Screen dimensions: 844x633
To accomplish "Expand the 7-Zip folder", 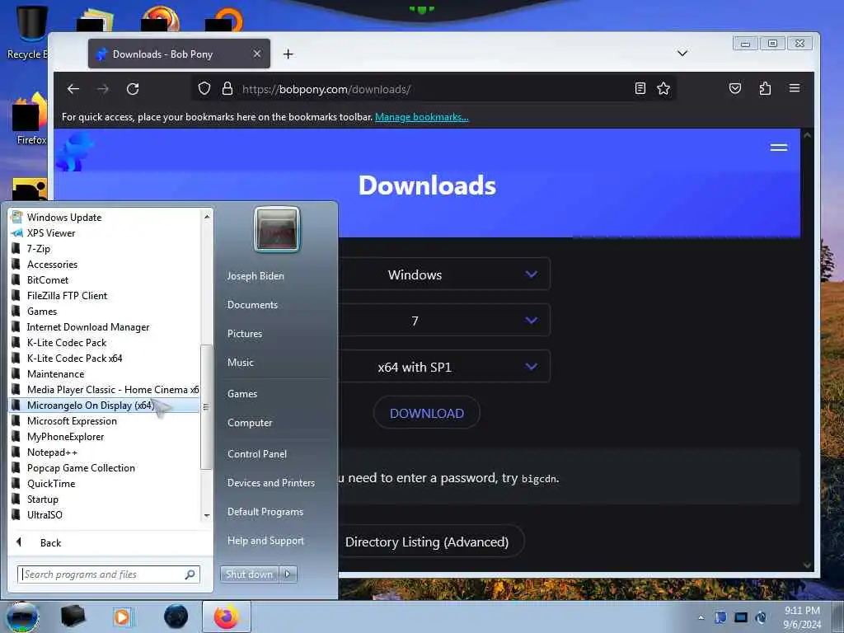I will pos(105,248).
